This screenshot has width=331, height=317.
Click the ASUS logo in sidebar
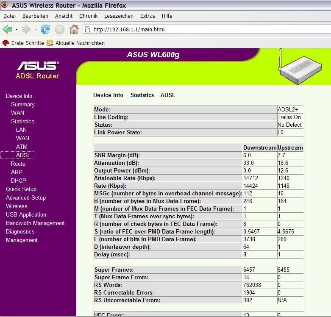(38, 66)
